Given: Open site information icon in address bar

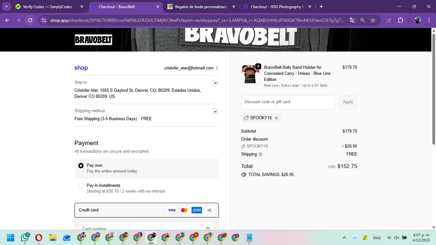Looking at the screenshot, I should coord(44,20).
